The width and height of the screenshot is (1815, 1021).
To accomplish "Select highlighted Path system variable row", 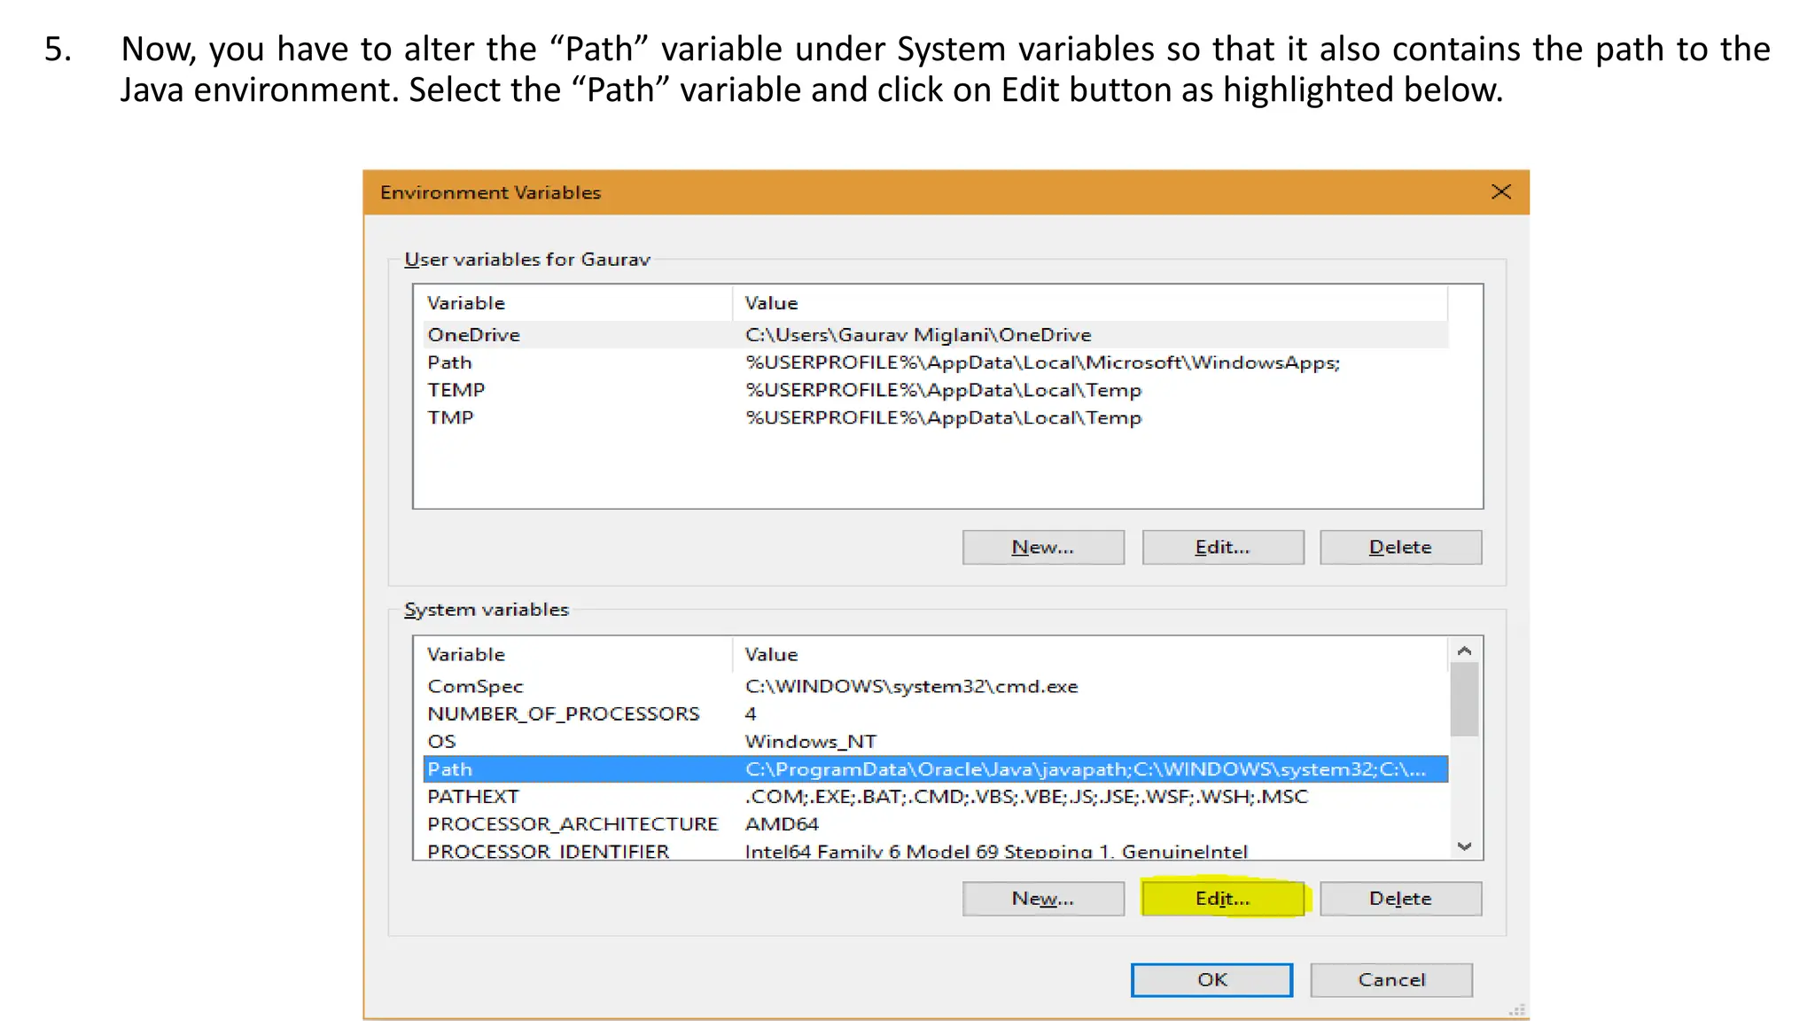I will point(935,769).
